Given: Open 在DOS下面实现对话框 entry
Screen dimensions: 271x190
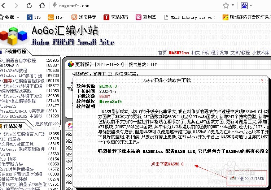Looking at the screenshot, I should (22, 174).
